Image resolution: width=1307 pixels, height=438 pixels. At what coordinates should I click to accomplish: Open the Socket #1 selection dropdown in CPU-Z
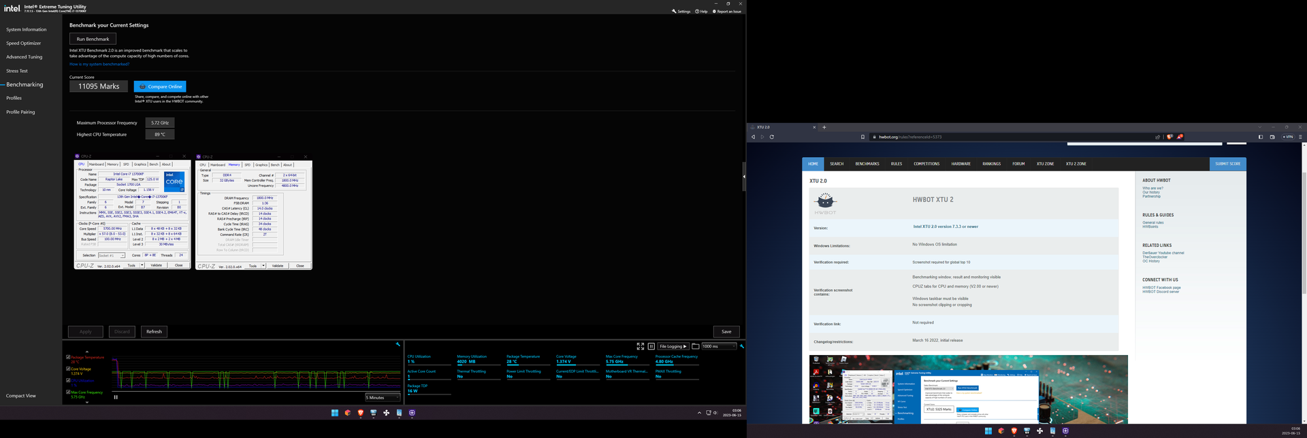[112, 256]
